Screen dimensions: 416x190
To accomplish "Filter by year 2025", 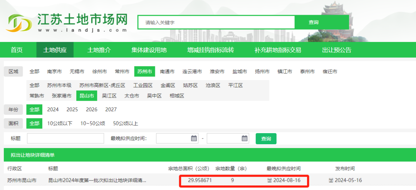I will point(72,110).
